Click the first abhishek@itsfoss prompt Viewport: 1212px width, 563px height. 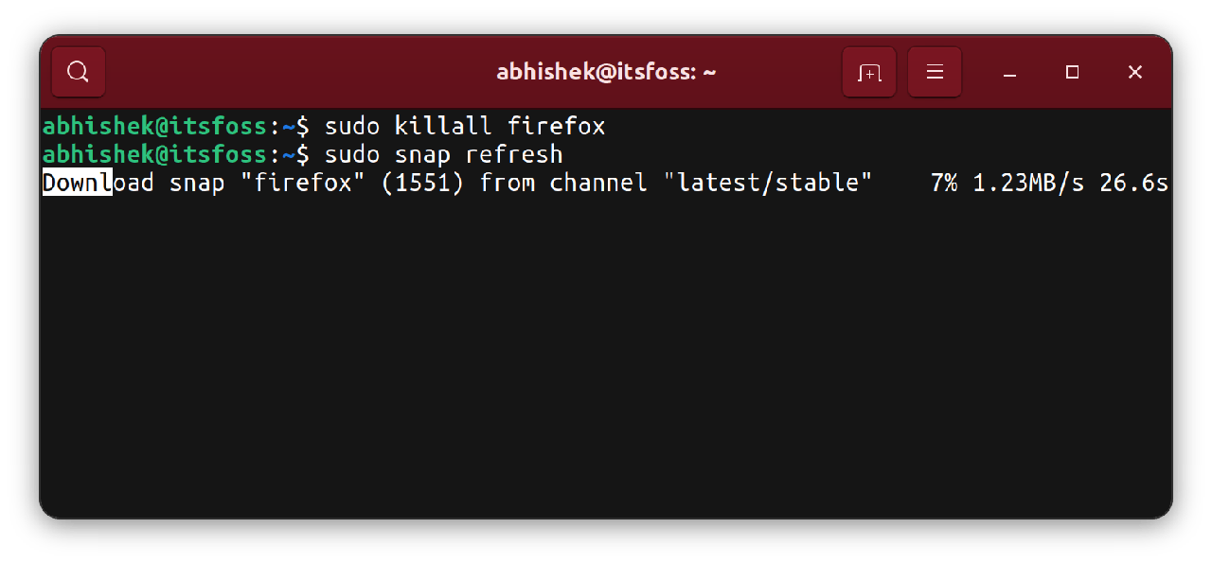point(154,126)
